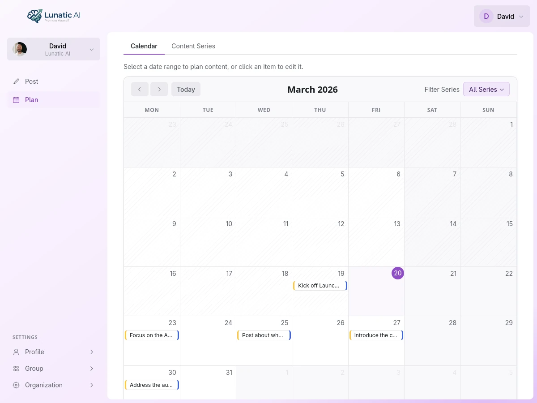The height and width of the screenshot is (403, 537).
Task: Click the MON column header
Action: click(152, 110)
